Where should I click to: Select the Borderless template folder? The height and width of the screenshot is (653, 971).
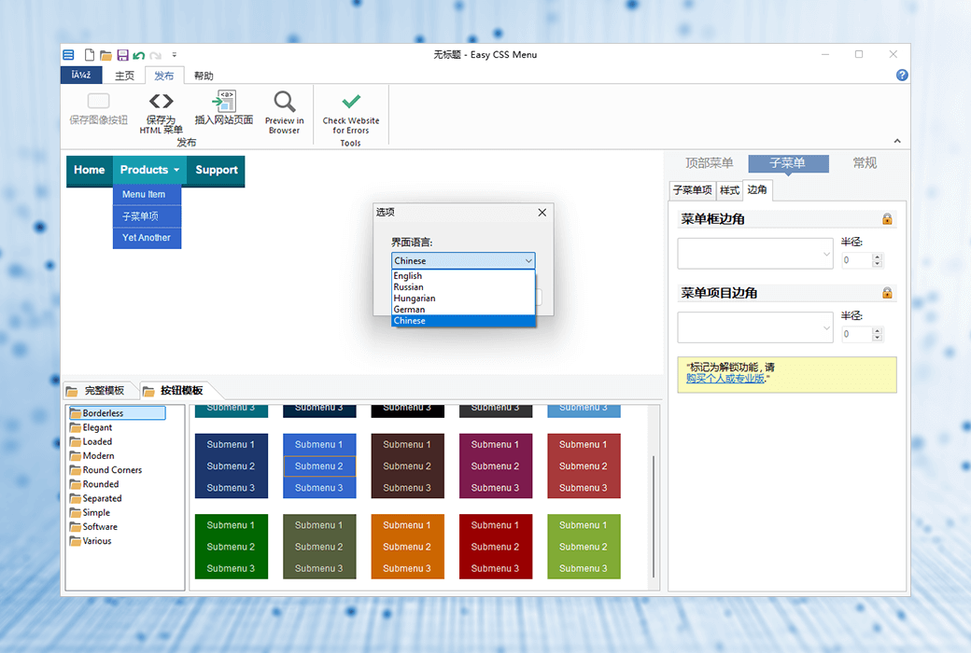[117, 413]
